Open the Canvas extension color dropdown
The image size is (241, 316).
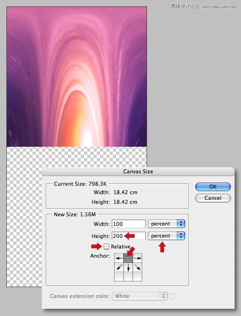tap(140, 296)
